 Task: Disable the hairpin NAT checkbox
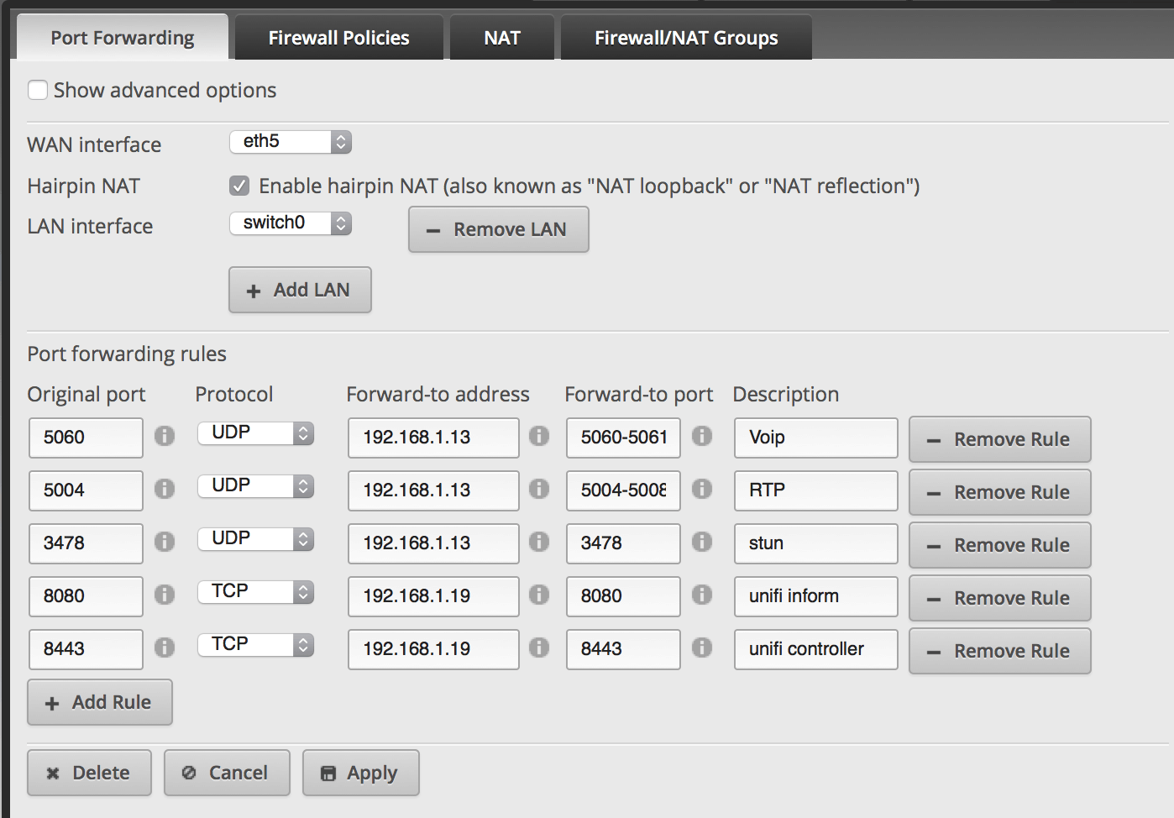point(239,186)
